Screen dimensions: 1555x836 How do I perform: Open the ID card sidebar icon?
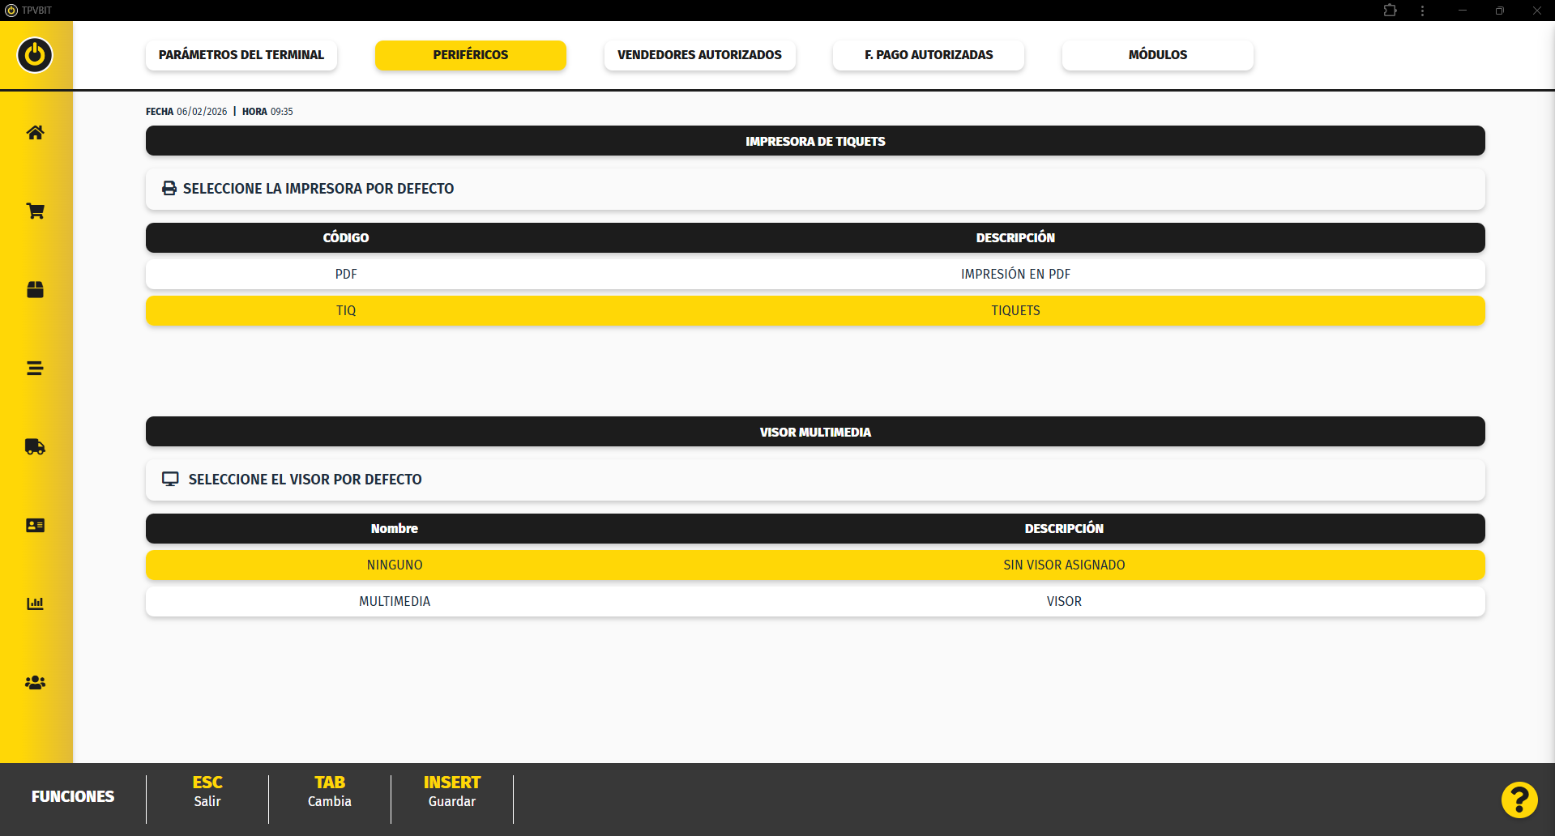click(x=35, y=526)
